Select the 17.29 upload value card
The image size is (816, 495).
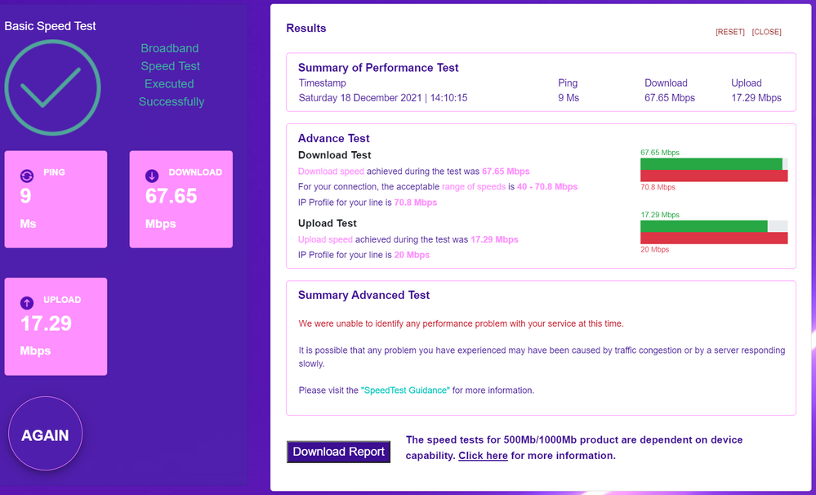pyautogui.click(x=56, y=326)
